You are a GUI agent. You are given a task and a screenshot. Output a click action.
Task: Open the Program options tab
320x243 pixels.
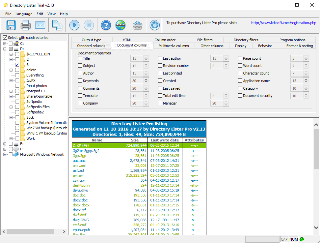coord(292,40)
